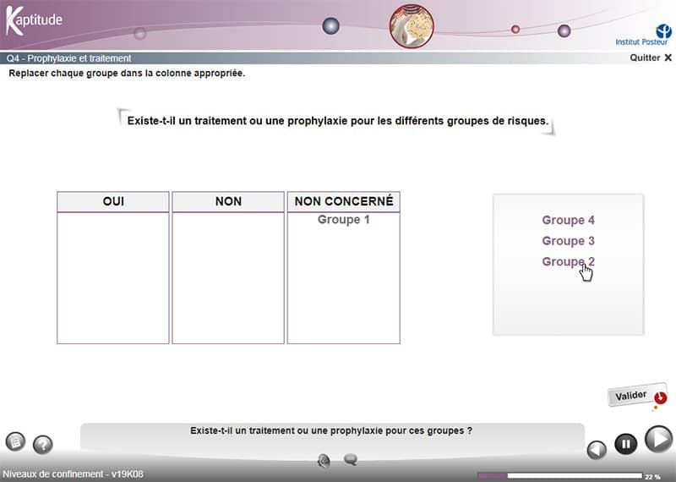Open the help question mark icon
This screenshot has height=482, width=676.
tap(42, 445)
